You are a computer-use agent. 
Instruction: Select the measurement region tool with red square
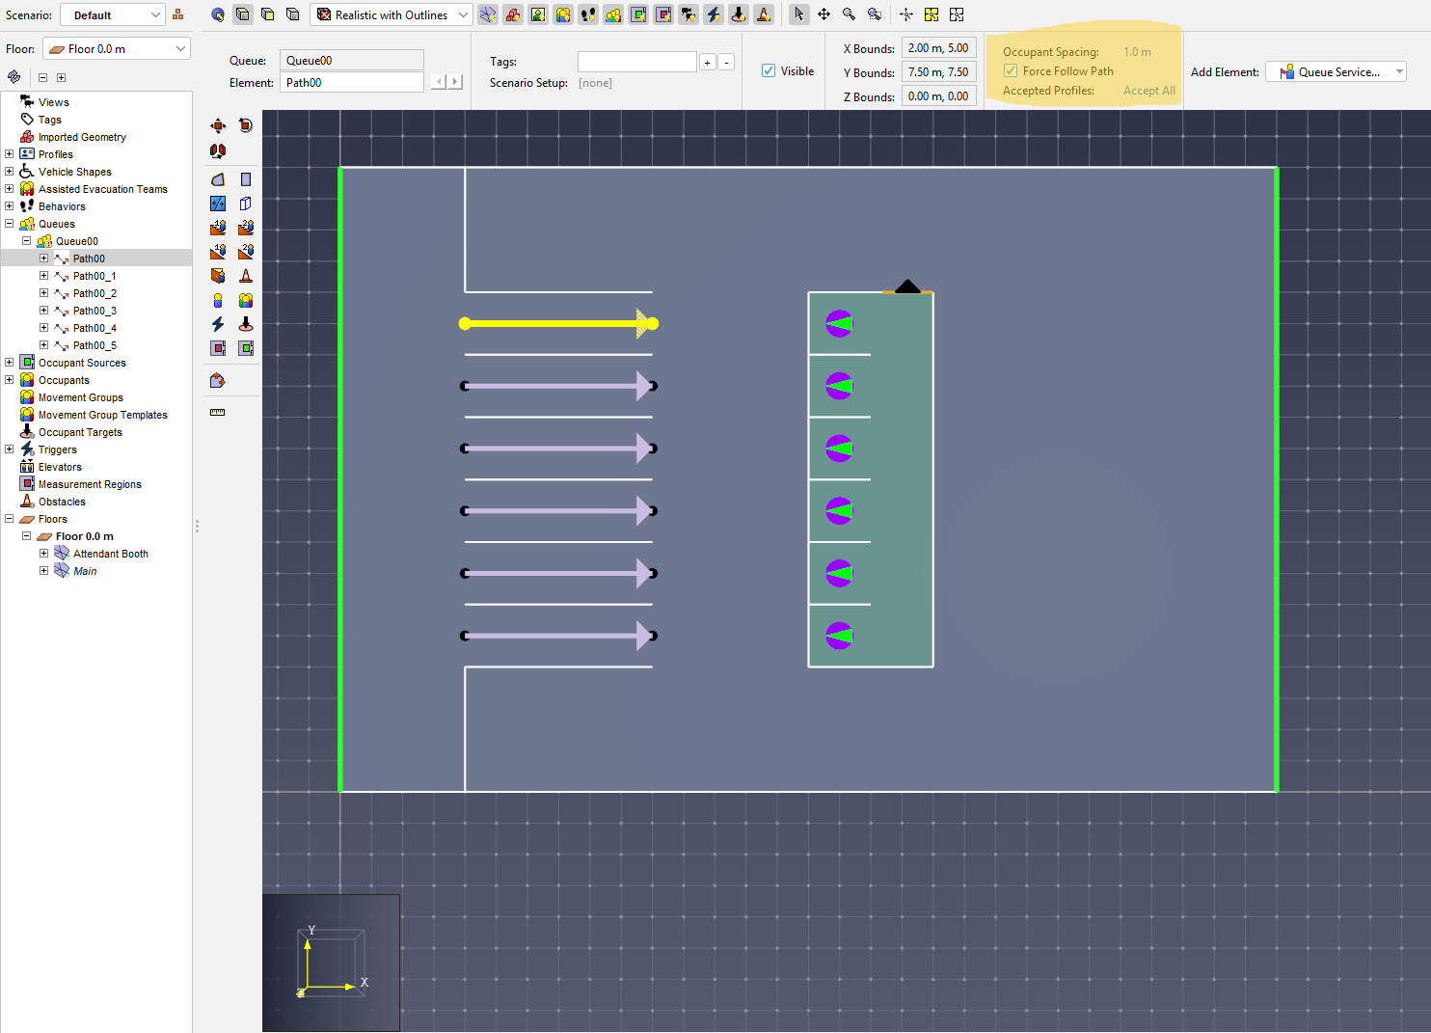pyautogui.click(x=218, y=348)
